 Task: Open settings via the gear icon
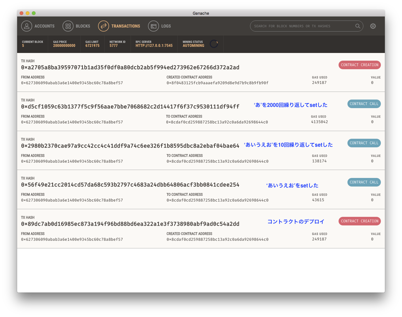tap(373, 26)
